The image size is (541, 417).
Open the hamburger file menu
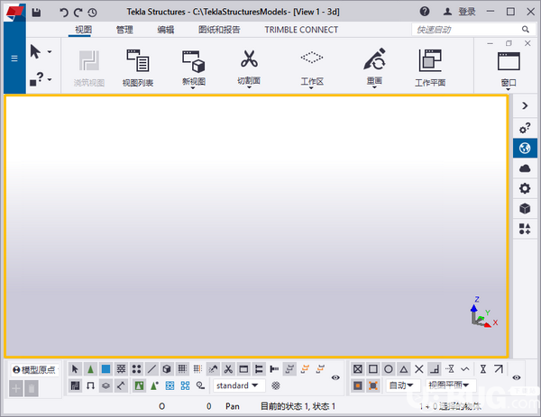tap(14, 59)
